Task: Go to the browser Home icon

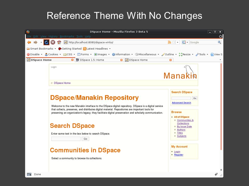Action: point(59,42)
